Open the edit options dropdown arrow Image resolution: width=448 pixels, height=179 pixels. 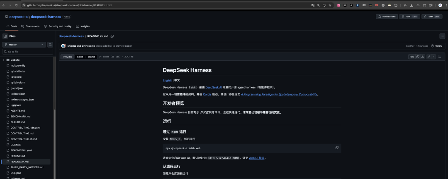coord(434,57)
